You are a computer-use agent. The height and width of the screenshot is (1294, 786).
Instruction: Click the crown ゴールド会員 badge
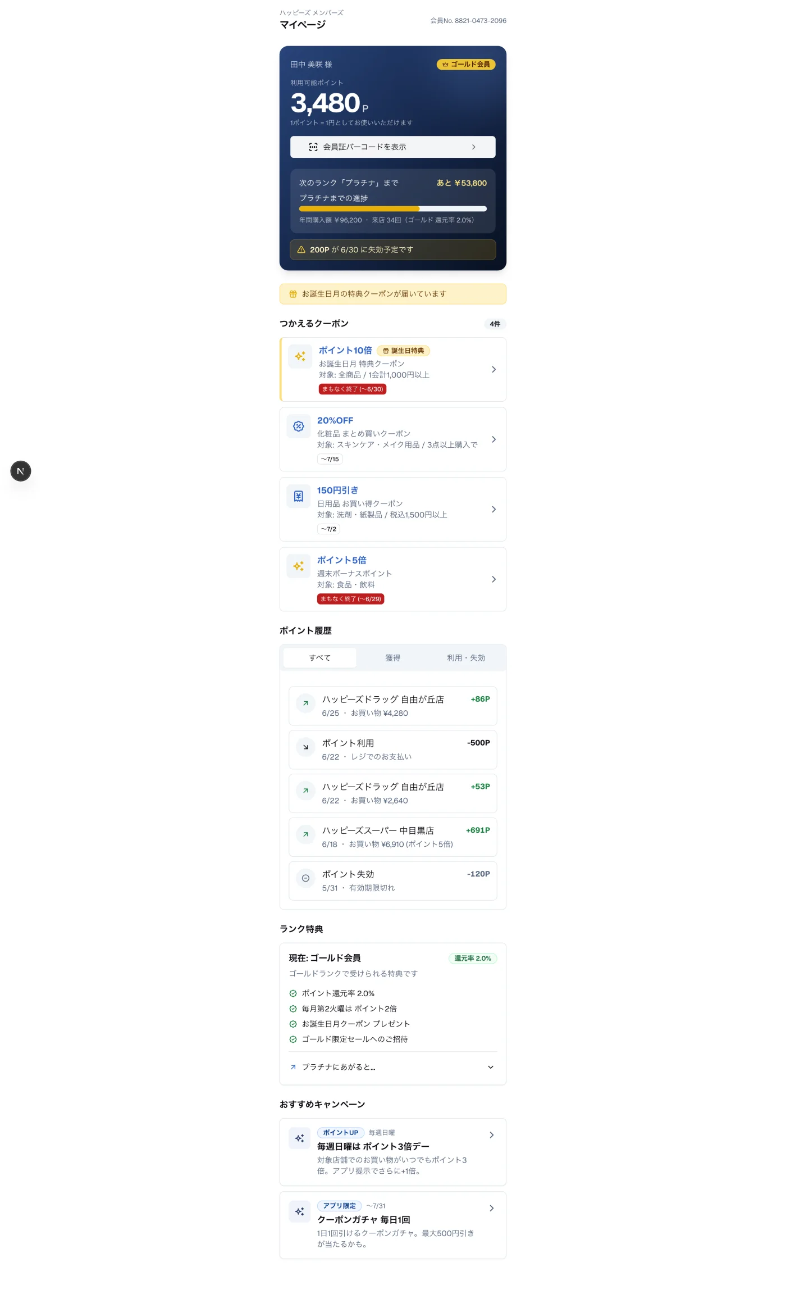click(466, 65)
